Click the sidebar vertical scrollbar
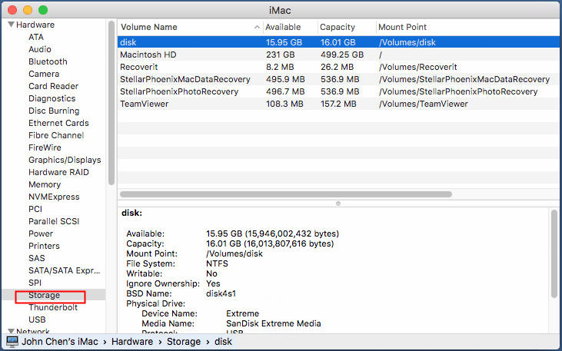 pyautogui.click(x=111, y=103)
